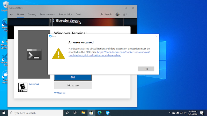Screen dimensions: 207x116
Task: Click Docker Desktop taskbar icon
Action: pos(108,113)
